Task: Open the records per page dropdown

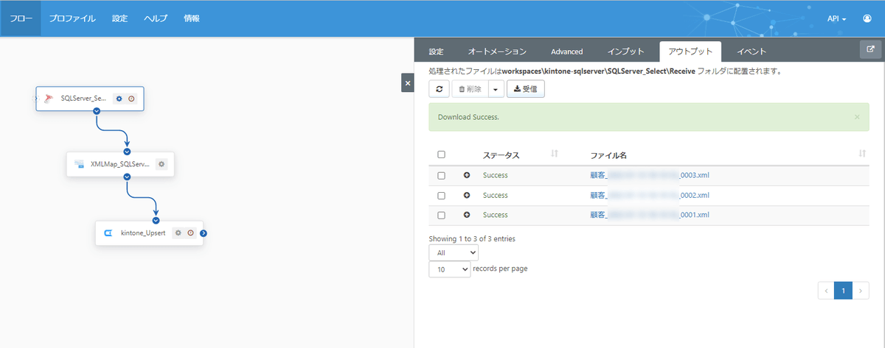Action: click(449, 269)
